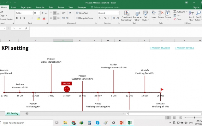Apply the Fill Color bucket

point(39,18)
